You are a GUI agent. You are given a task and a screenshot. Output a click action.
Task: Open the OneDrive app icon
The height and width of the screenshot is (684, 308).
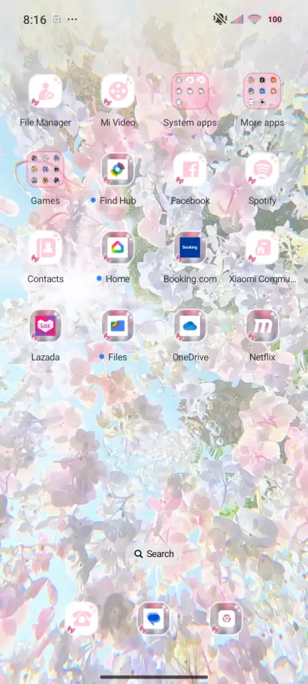click(x=189, y=325)
